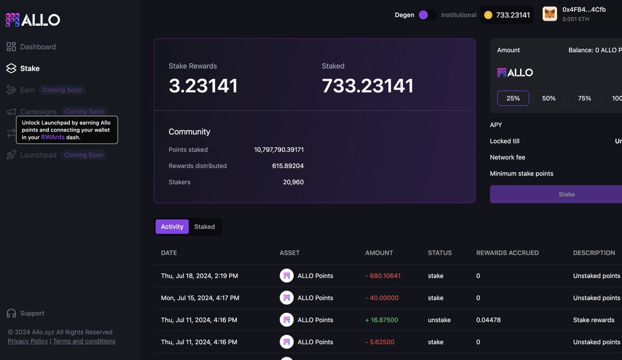Click the Stake layers icon

click(x=11, y=68)
